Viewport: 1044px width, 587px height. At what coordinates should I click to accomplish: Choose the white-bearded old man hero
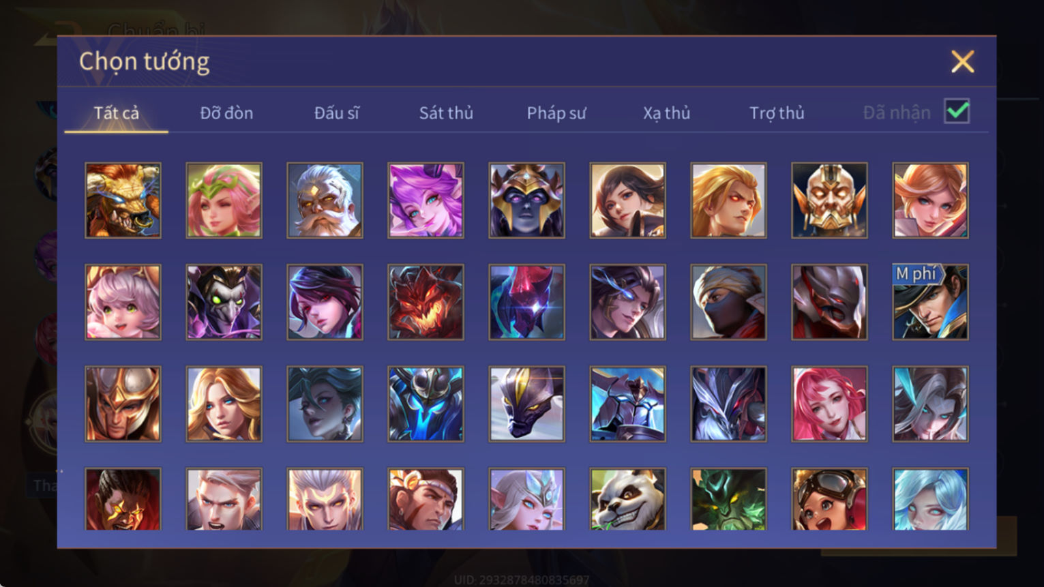click(x=325, y=200)
